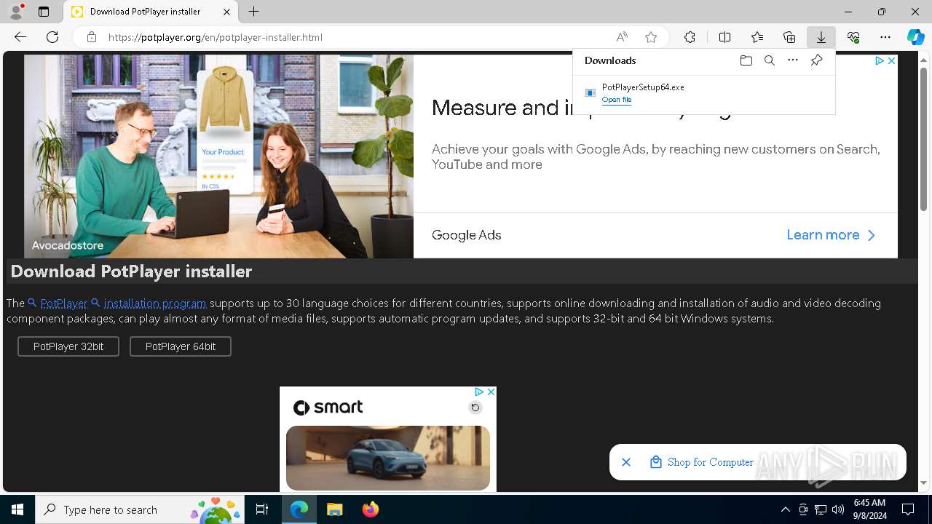The height and width of the screenshot is (524, 932).
Task: Open Downloads folder icon in panel
Action: [x=746, y=60]
